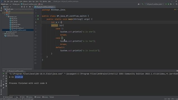178x100 pixels.
Task: Click IntelliJ logo icon in title bar
Action: coord(2,1)
